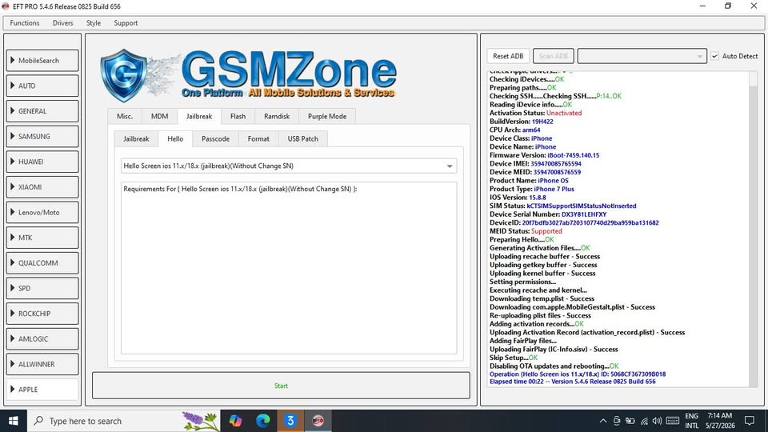Screen dimensions: 768x432
Task: Click the battery status tray icon
Action: [x=630, y=421]
